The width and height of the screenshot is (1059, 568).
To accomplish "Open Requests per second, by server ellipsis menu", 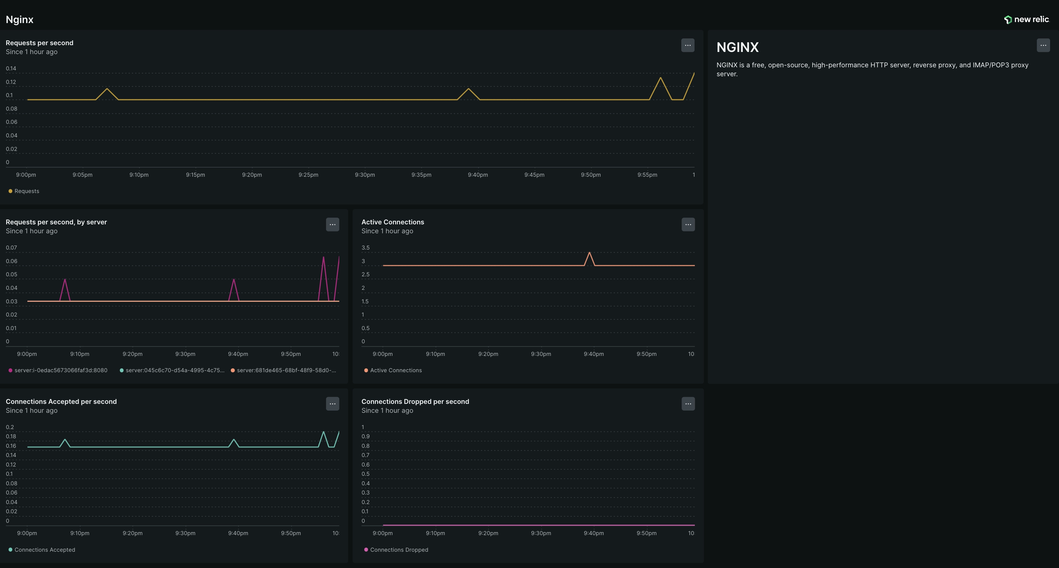I will click(x=332, y=225).
